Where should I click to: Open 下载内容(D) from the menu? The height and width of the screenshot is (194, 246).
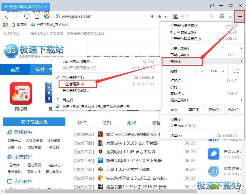pyautogui.click(x=202, y=55)
